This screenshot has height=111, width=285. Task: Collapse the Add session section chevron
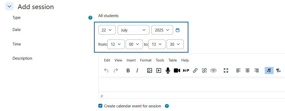point(9,6)
